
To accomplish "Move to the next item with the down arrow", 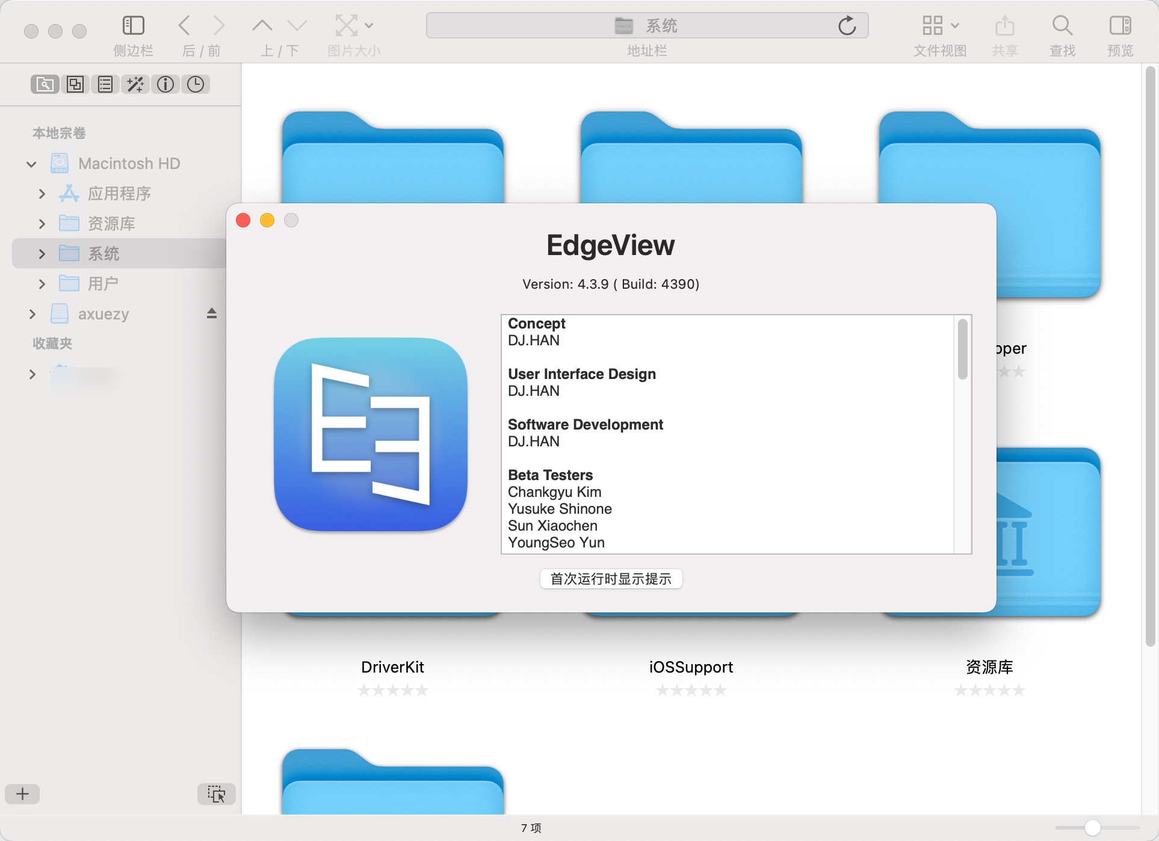I will point(297,26).
